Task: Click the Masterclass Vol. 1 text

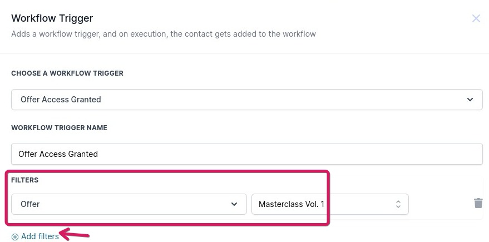Action: point(291,204)
